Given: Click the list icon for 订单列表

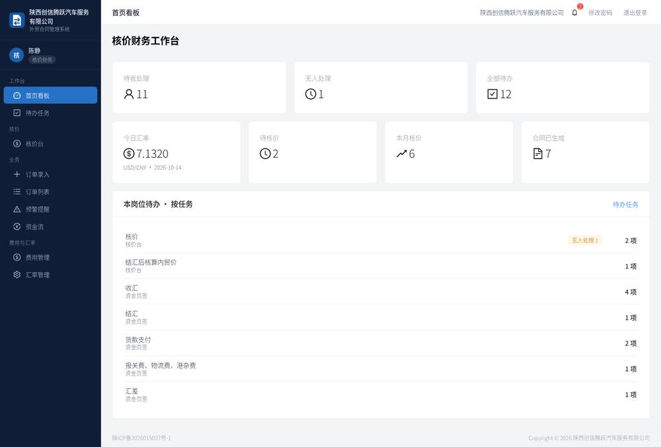Looking at the screenshot, I should coord(17,191).
